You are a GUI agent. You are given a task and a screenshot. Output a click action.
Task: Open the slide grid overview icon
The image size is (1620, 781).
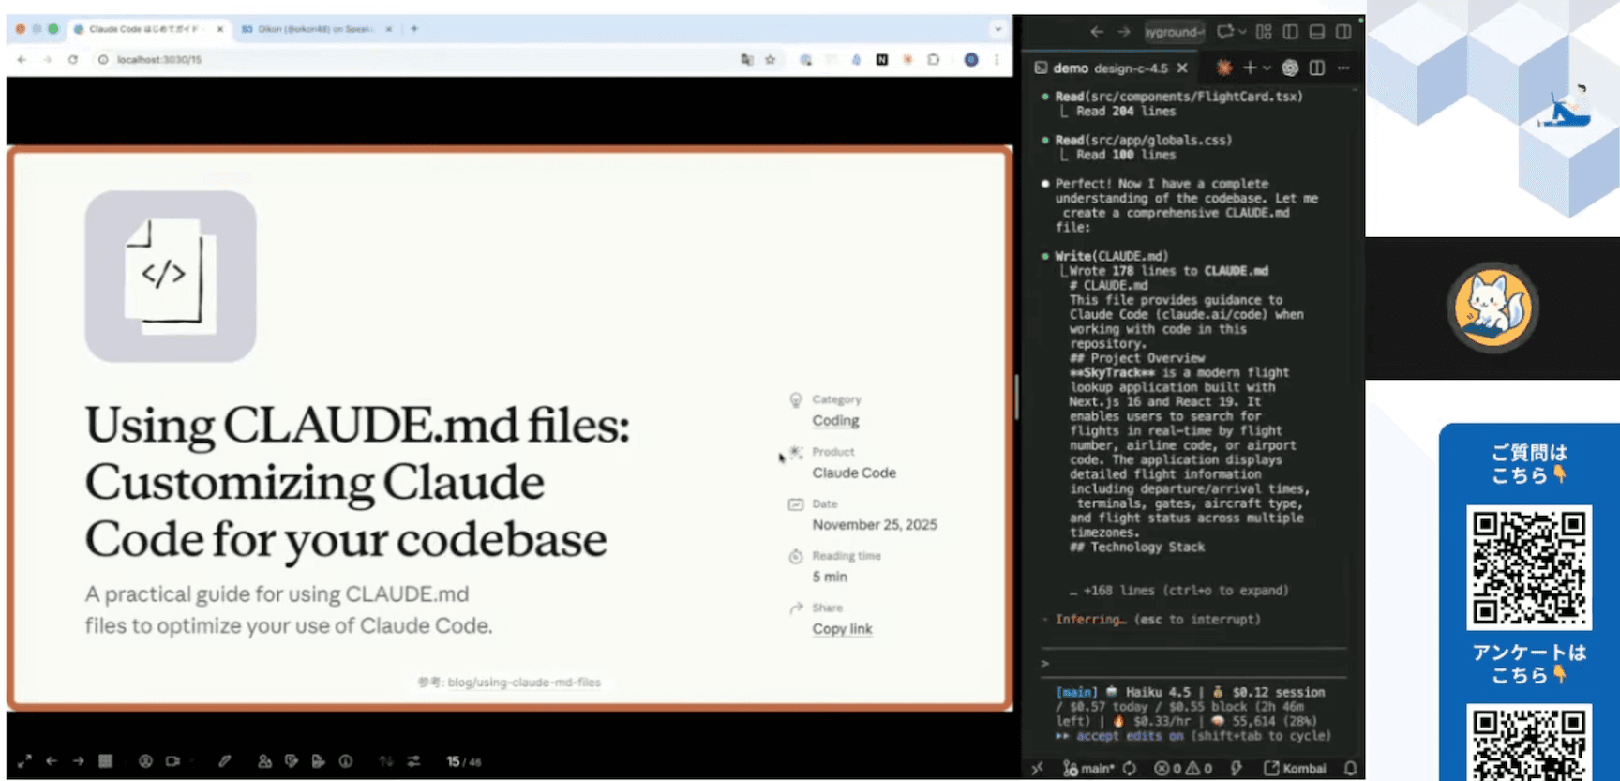(x=105, y=761)
